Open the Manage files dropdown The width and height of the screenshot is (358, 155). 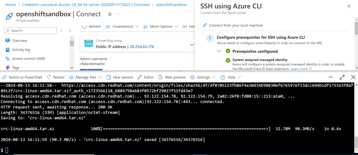click(85, 77)
